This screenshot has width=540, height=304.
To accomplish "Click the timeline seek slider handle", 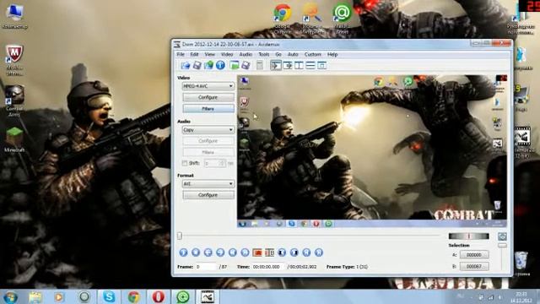I will (180, 236).
